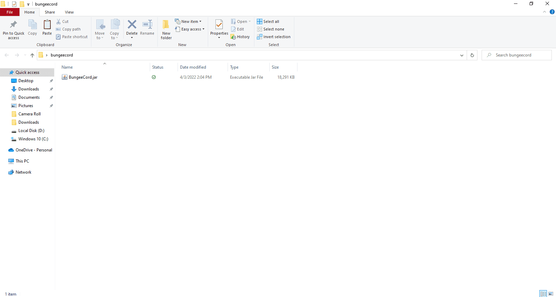
Task: Pin folder to Quick access
Action: [14, 29]
